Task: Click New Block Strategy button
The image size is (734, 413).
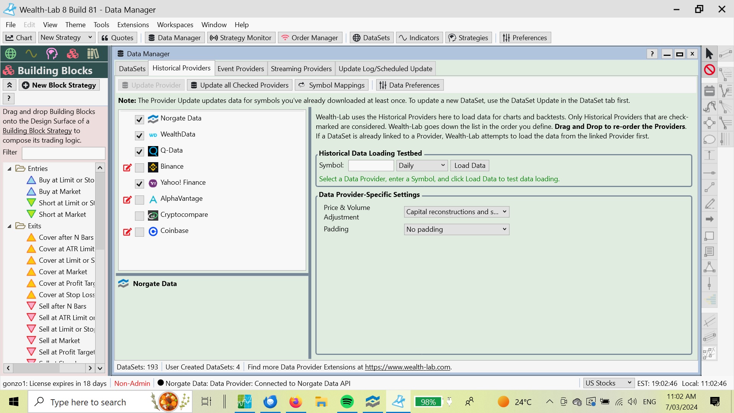Action: coord(59,85)
